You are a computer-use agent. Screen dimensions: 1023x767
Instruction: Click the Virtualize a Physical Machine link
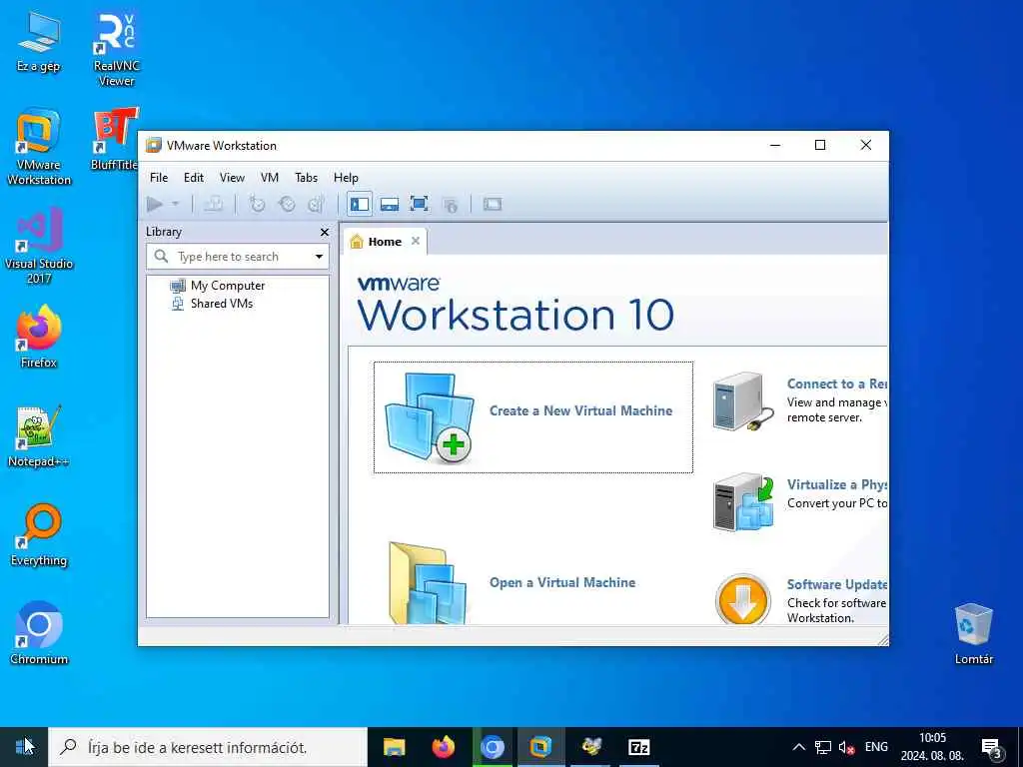(836, 484)
